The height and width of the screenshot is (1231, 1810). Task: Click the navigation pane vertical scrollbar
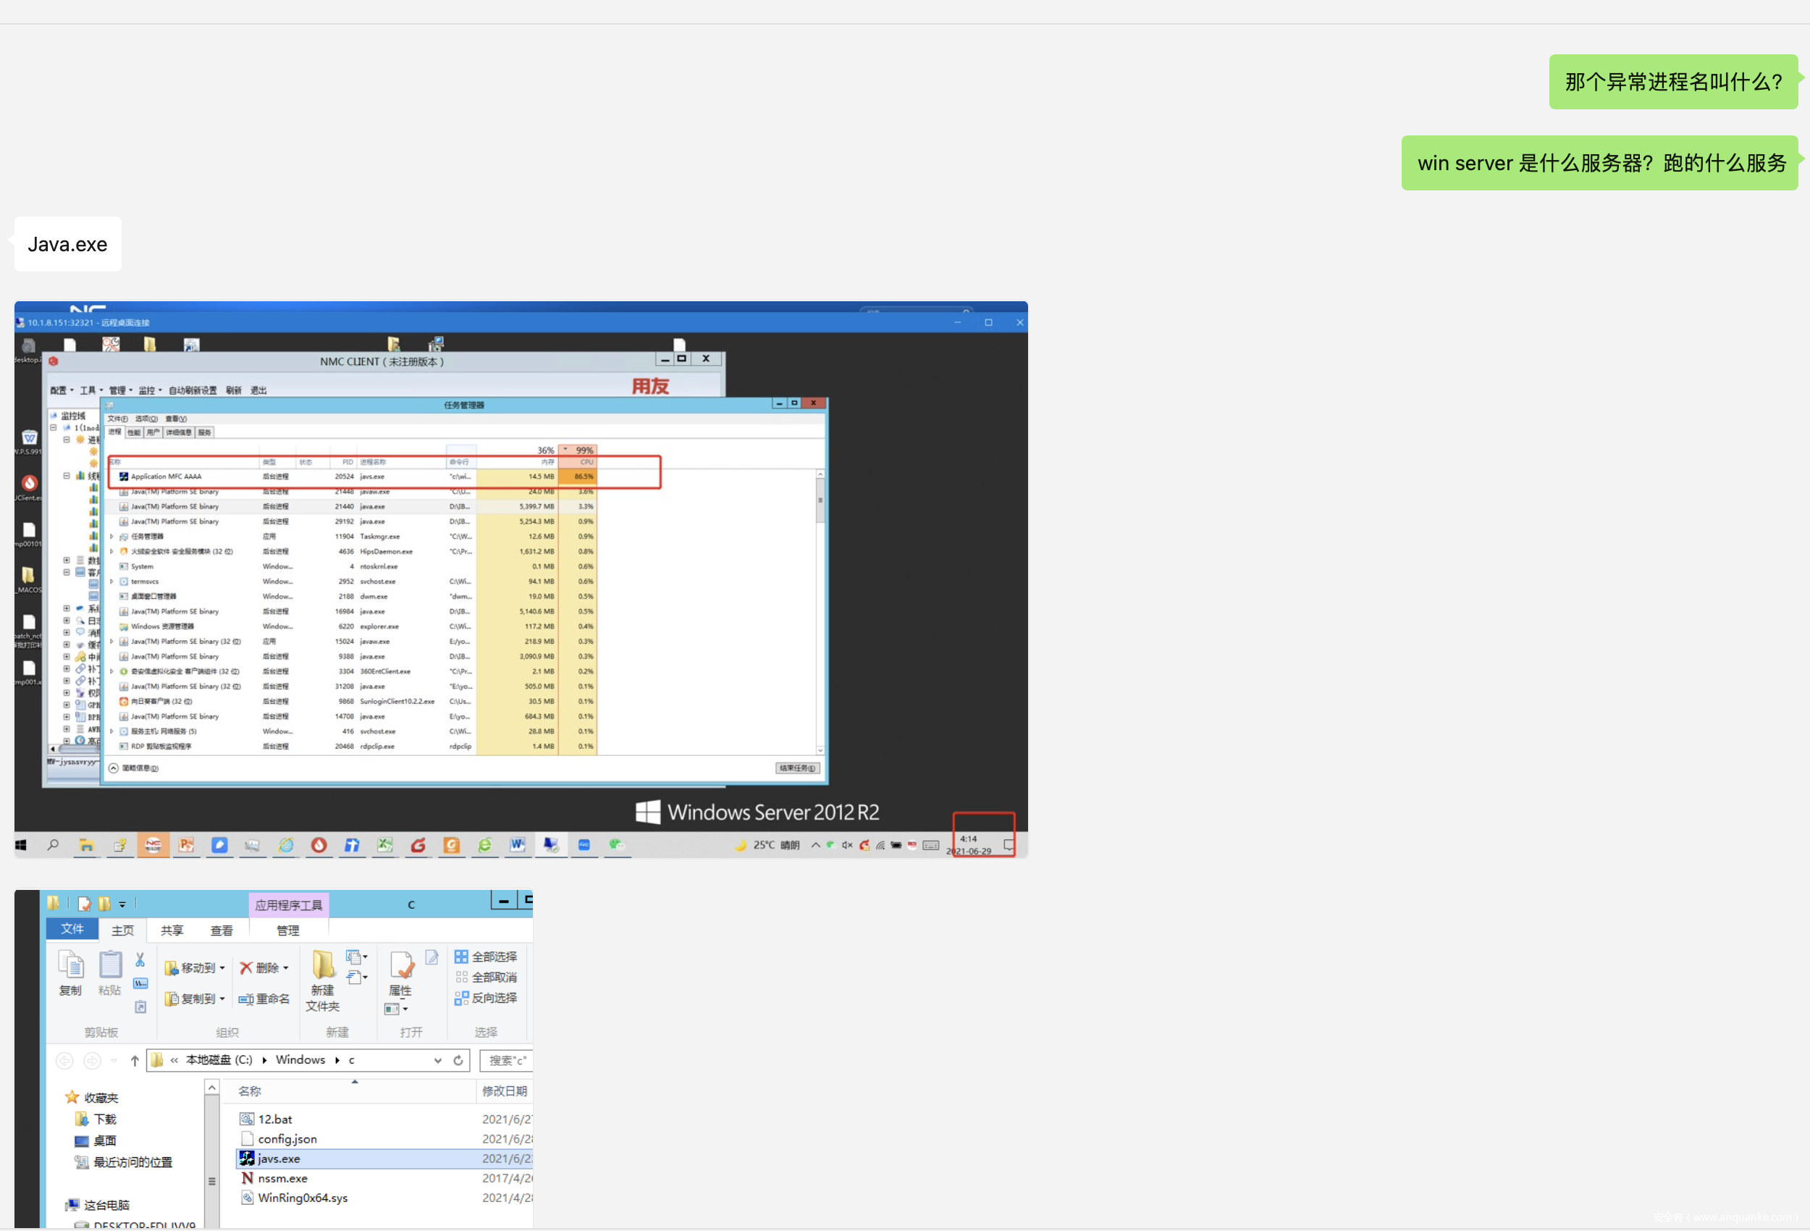(x=212, y=1153)
